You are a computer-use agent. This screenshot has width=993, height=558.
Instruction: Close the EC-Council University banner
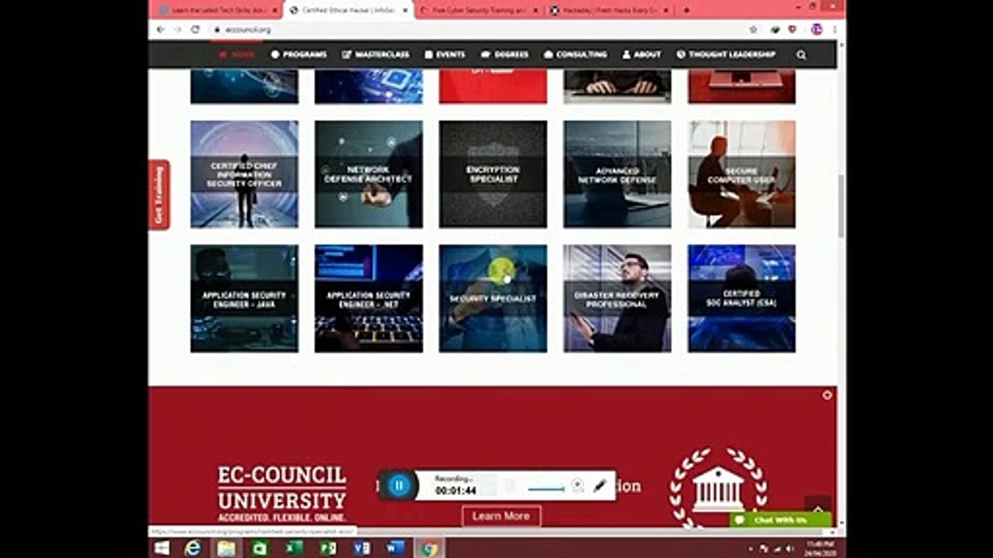[x=827, y=395]
